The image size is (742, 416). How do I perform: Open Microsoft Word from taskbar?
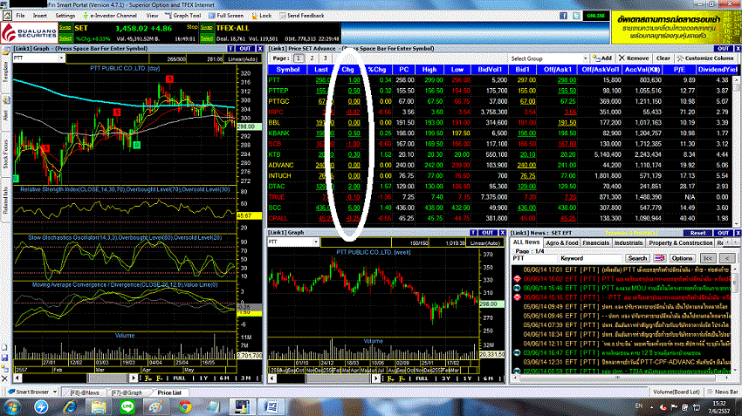click(x=271, y=406)
